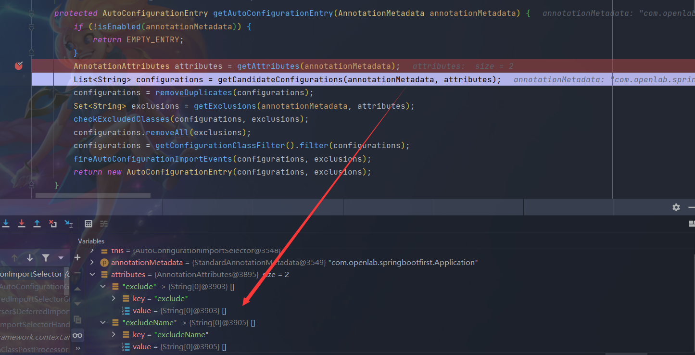The image size is (695, 355).
Task: Click the getCandidateConfigurations method call
Action: pyautogui.click(x=280, y=79)
